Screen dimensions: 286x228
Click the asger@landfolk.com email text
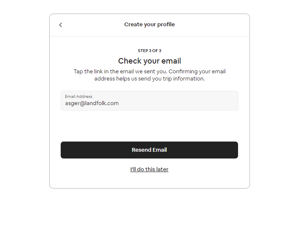point(92,103)
